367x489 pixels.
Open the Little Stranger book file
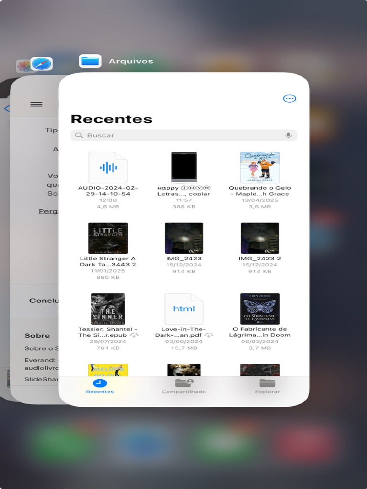tap(108, 238)
